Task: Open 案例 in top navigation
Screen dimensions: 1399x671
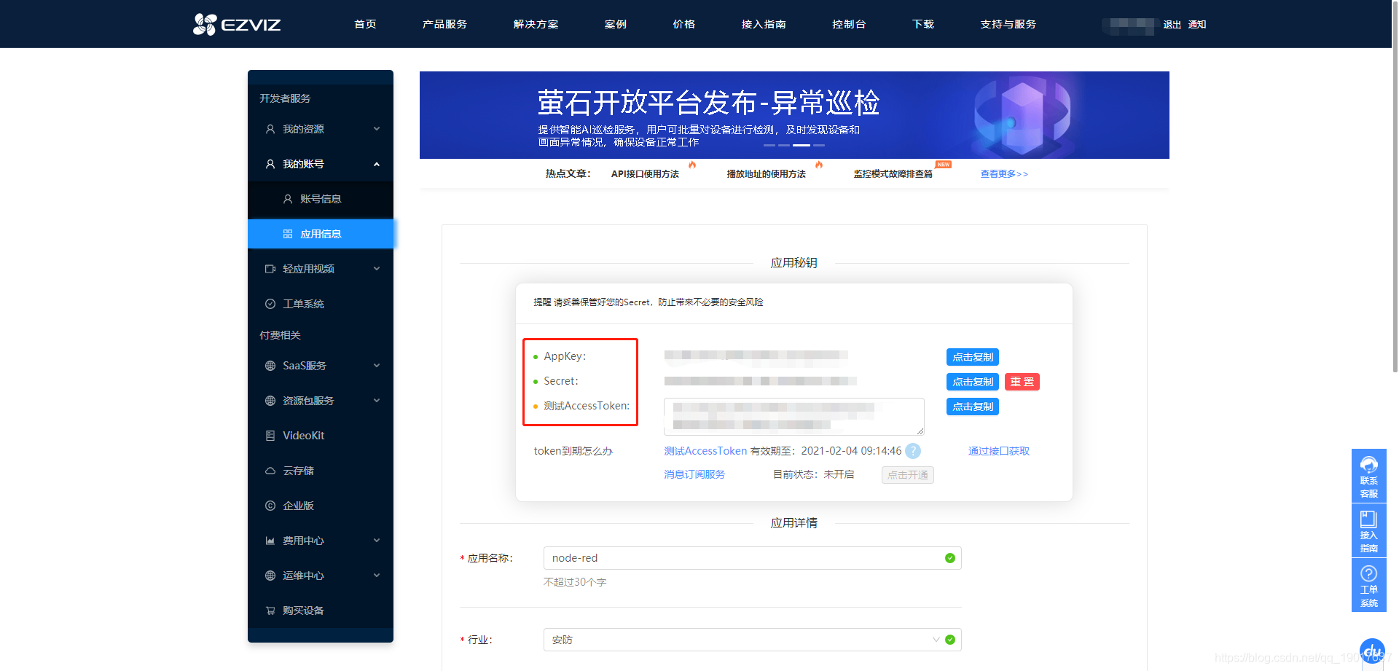Action: coord(616,24)
